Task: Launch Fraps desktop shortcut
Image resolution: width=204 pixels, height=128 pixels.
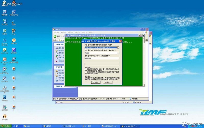Action: (14, 32)
